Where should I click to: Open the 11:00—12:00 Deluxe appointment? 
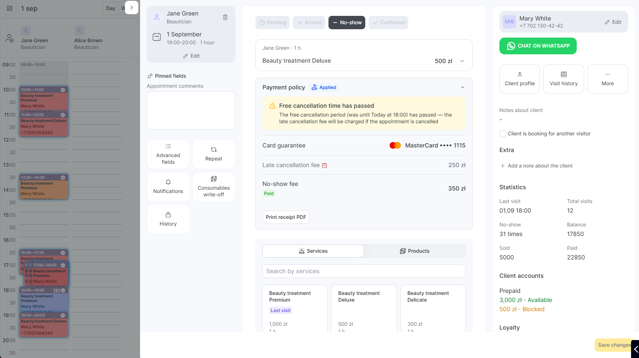click(x=44, y=124)
